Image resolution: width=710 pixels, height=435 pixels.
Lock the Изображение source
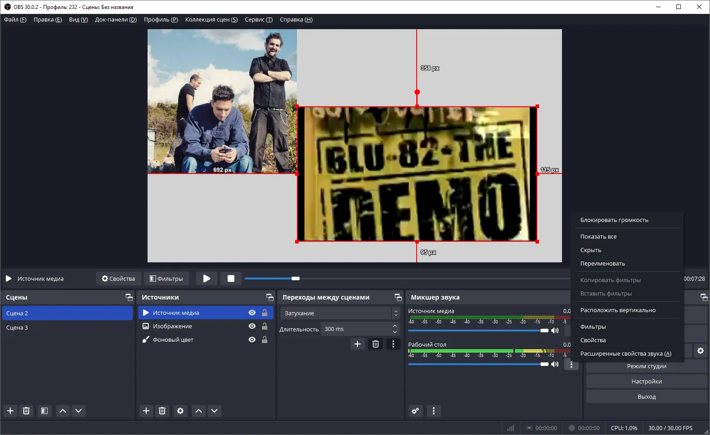click(265, 326)
